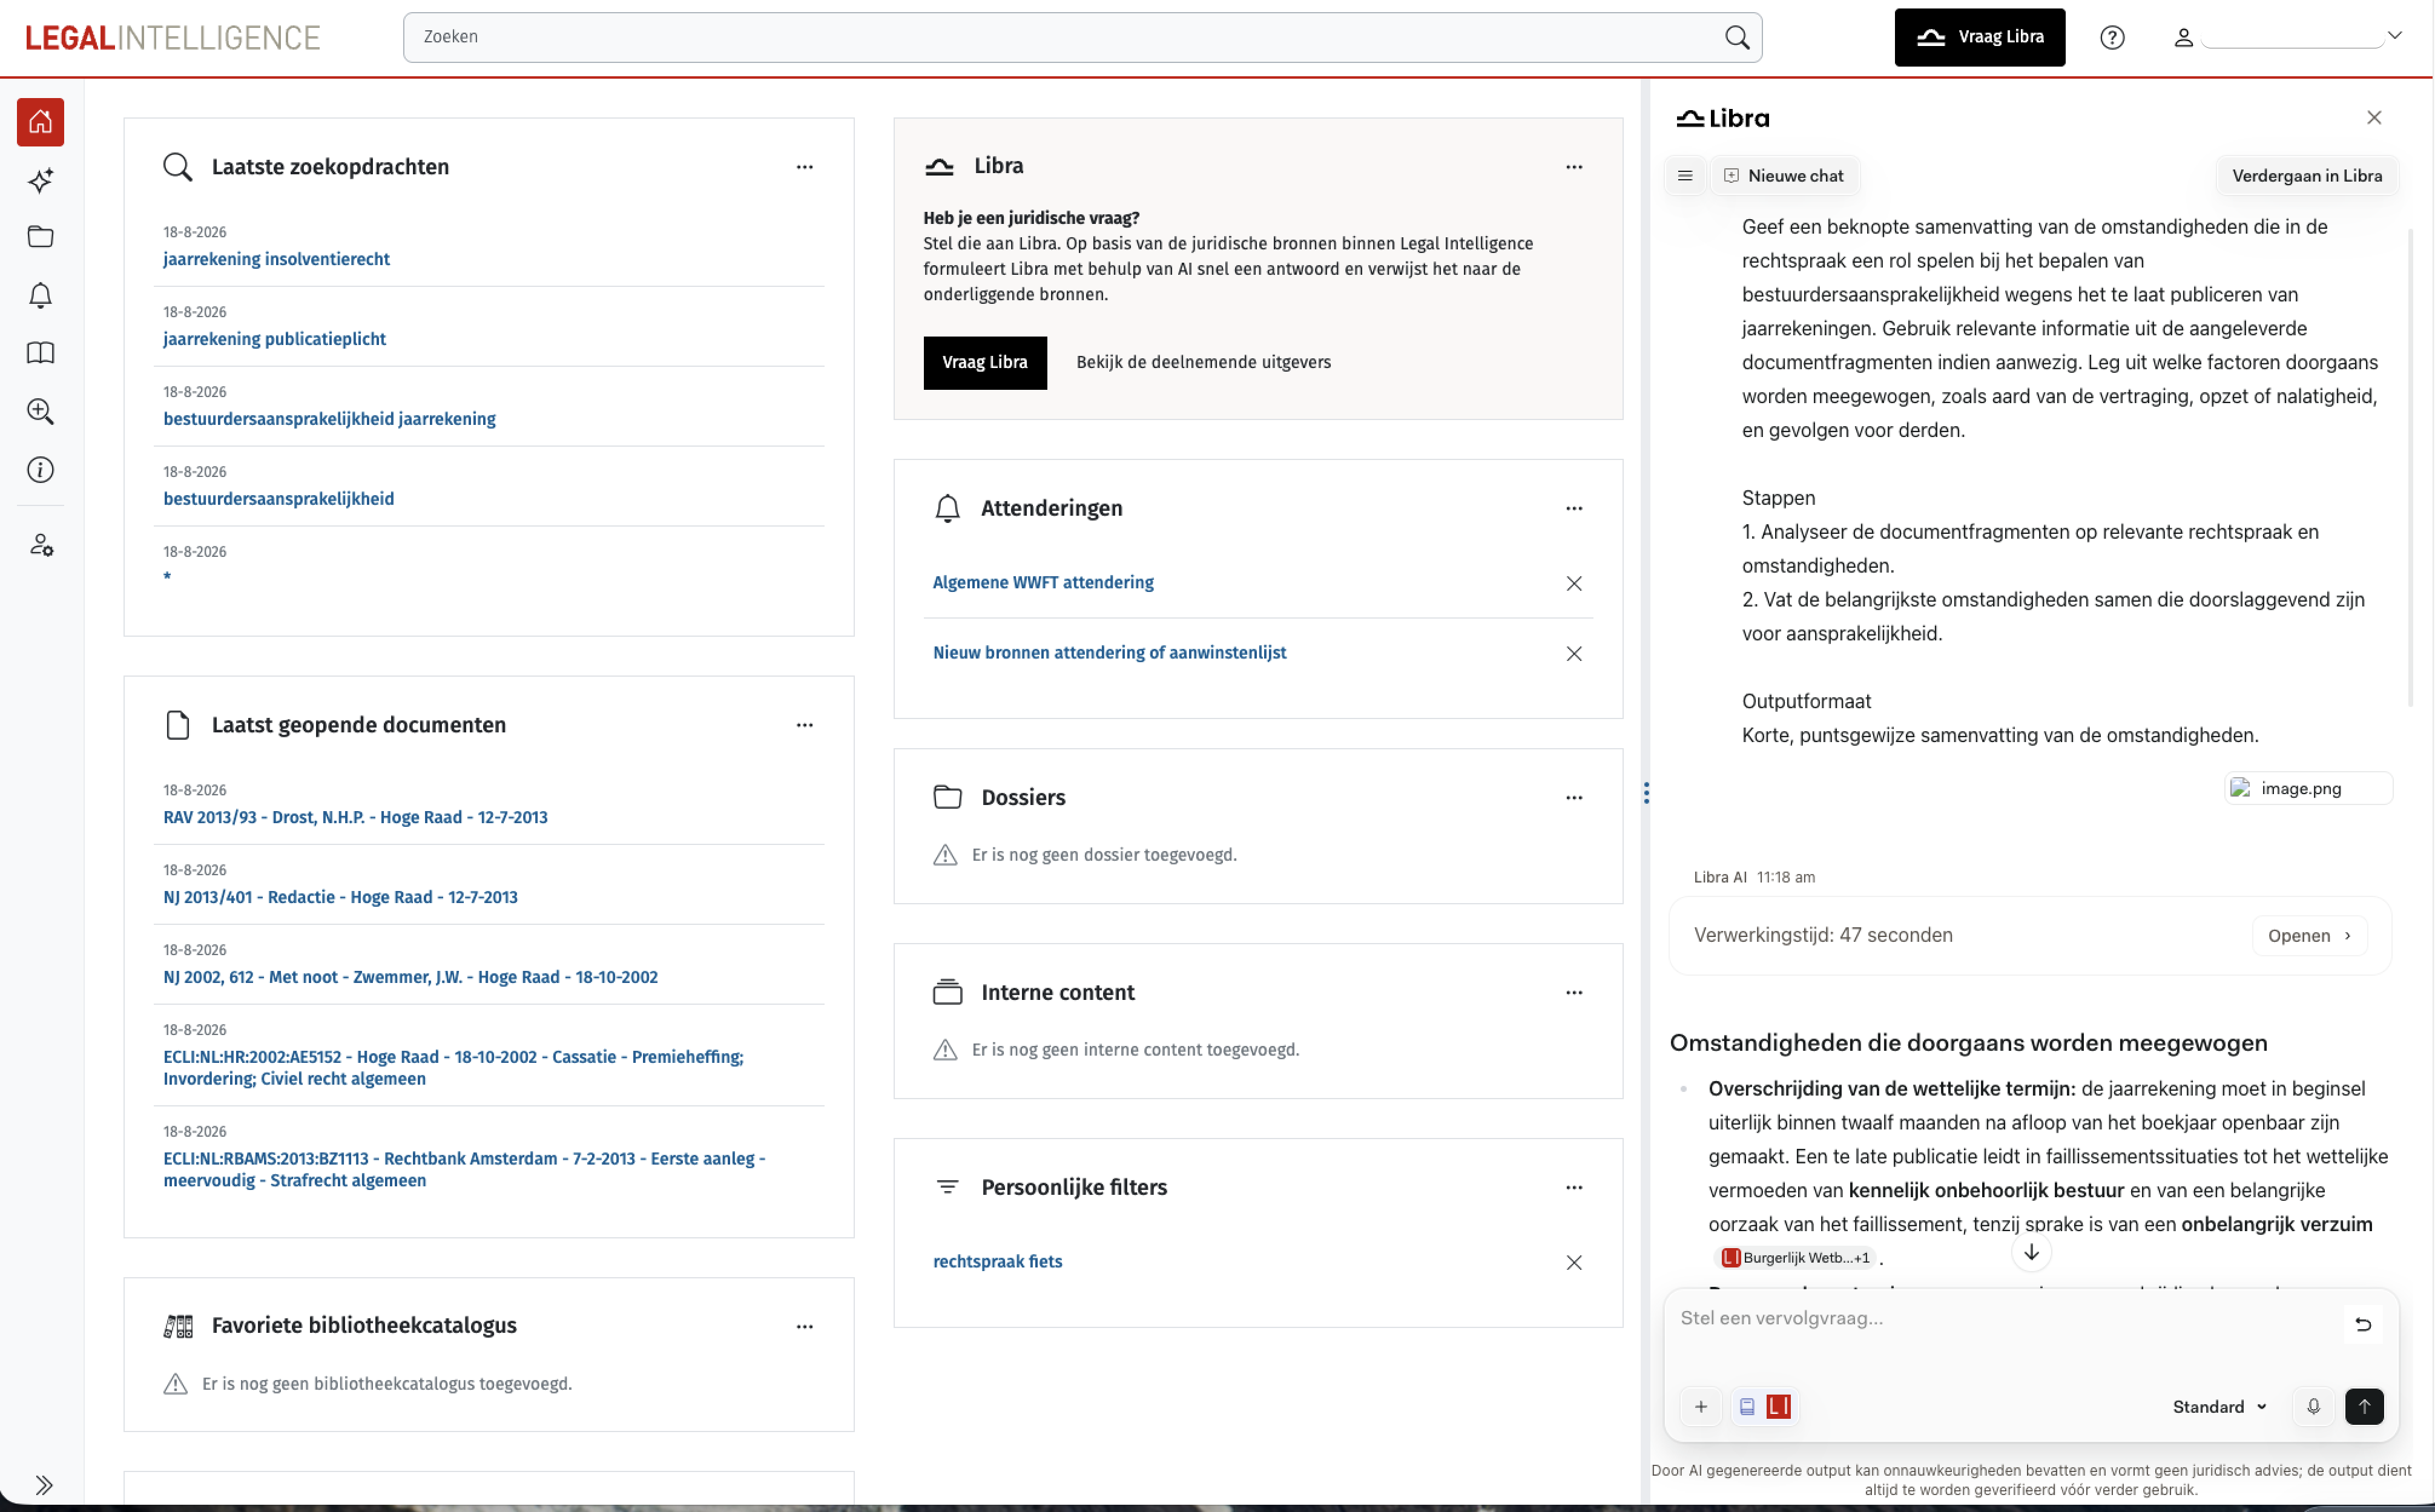The width and height of the screenshot is (2435, 1512).
Task: Close the Libra chat panel
Action: click(x=2374, y=118)
